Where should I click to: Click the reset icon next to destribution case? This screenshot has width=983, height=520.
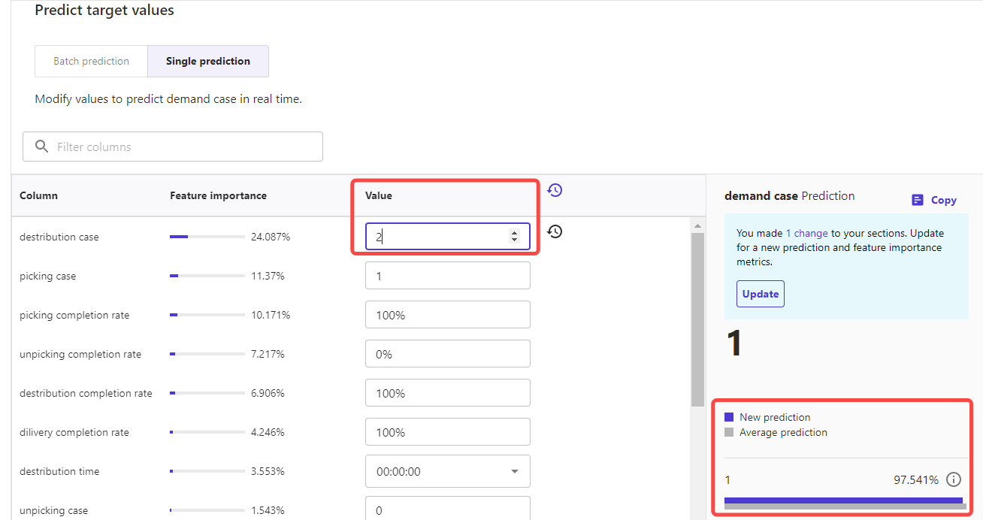pos(555,231)
